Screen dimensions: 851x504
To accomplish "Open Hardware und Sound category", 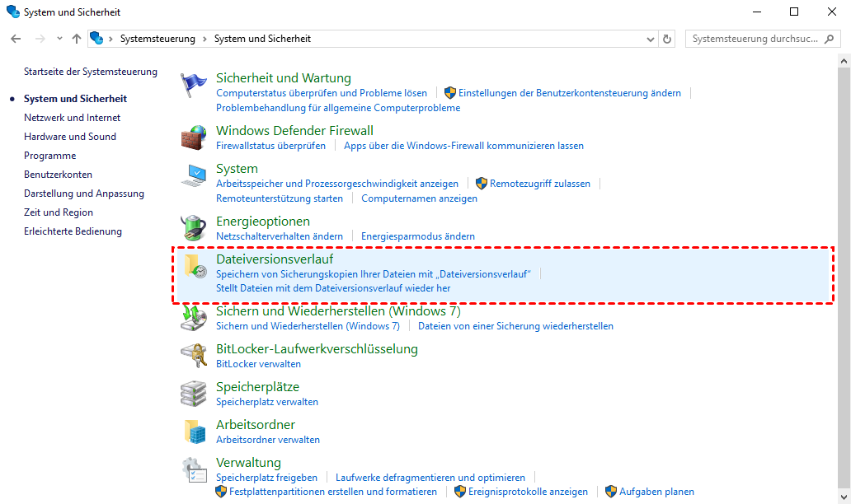I will [x=70, y=137].
